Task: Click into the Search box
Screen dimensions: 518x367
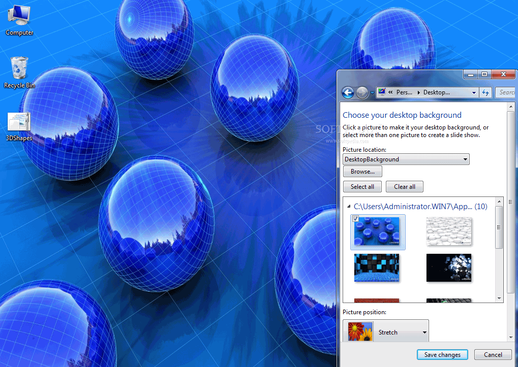Action: click(505, 93)
